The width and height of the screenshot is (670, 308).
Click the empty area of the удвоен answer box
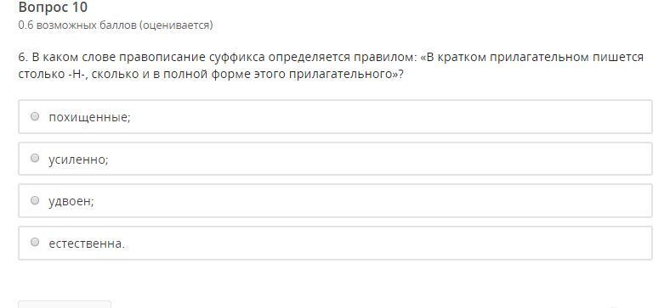[384, 200]
